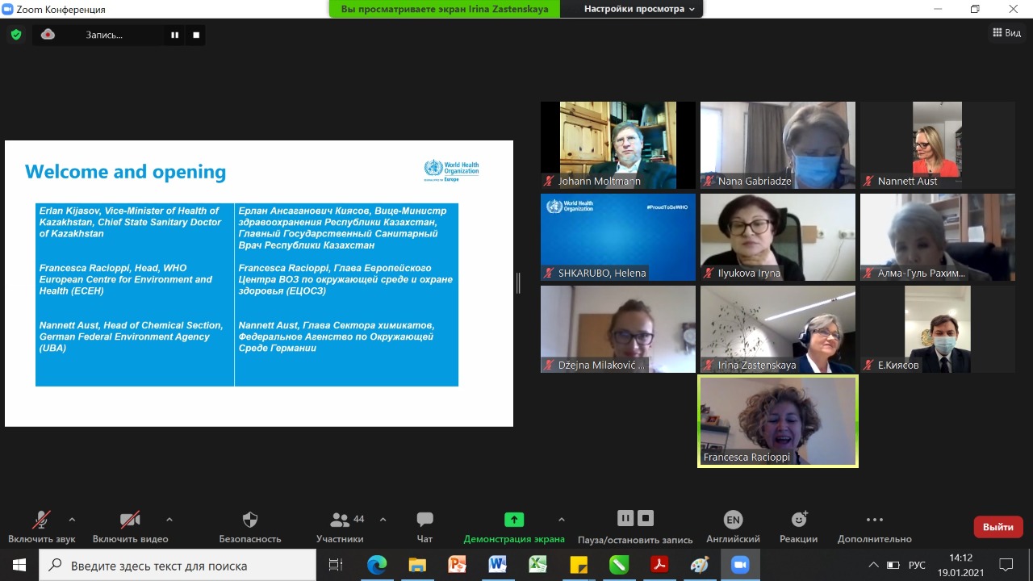Click the green encryption shield icon
The width and height of the screenshot is (1033, 581).
tap(15, 35)
